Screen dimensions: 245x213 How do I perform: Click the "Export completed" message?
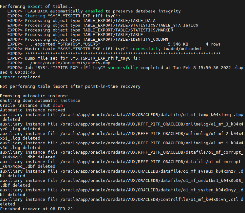(20, 77)
